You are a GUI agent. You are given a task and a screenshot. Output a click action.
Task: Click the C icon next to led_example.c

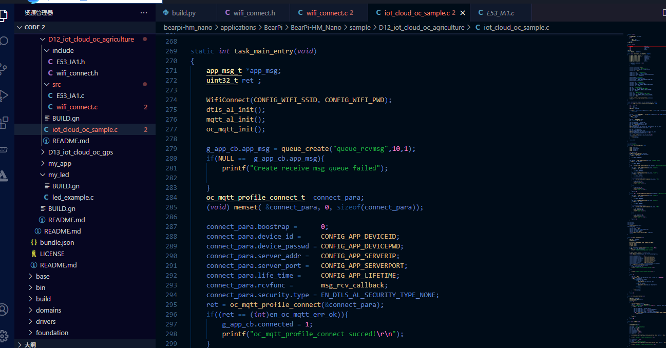point(46,197)
